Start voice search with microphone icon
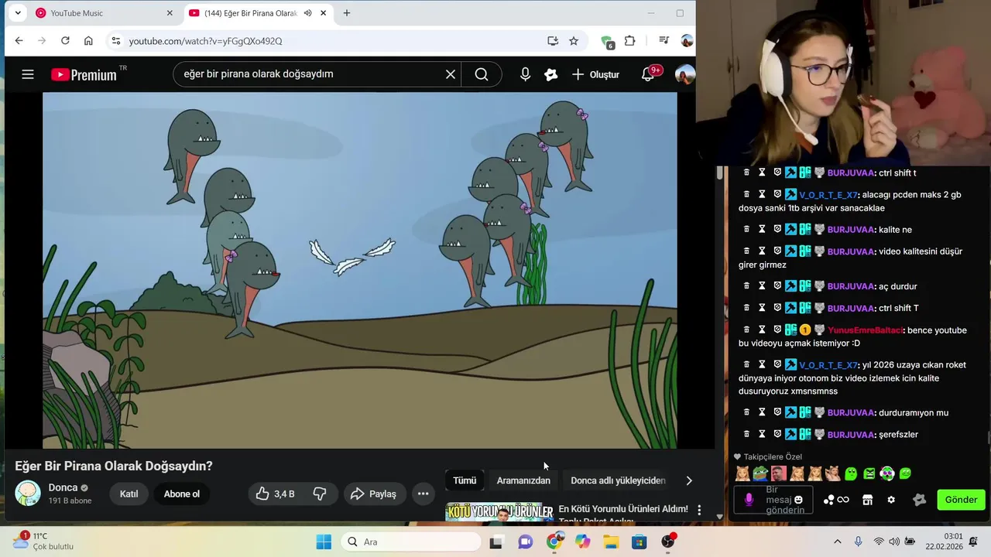The width and height of the screenshot is (991, 557). point(525,74)
